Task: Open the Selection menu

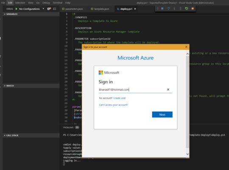Action: point(20,3)
